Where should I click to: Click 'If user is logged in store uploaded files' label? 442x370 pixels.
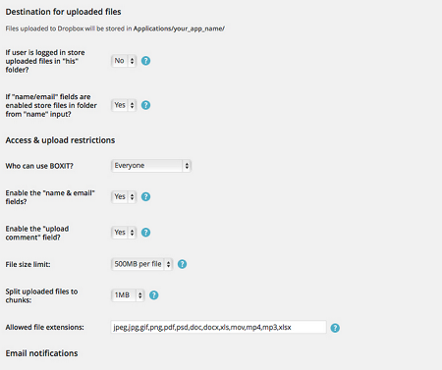click(45, 61)
